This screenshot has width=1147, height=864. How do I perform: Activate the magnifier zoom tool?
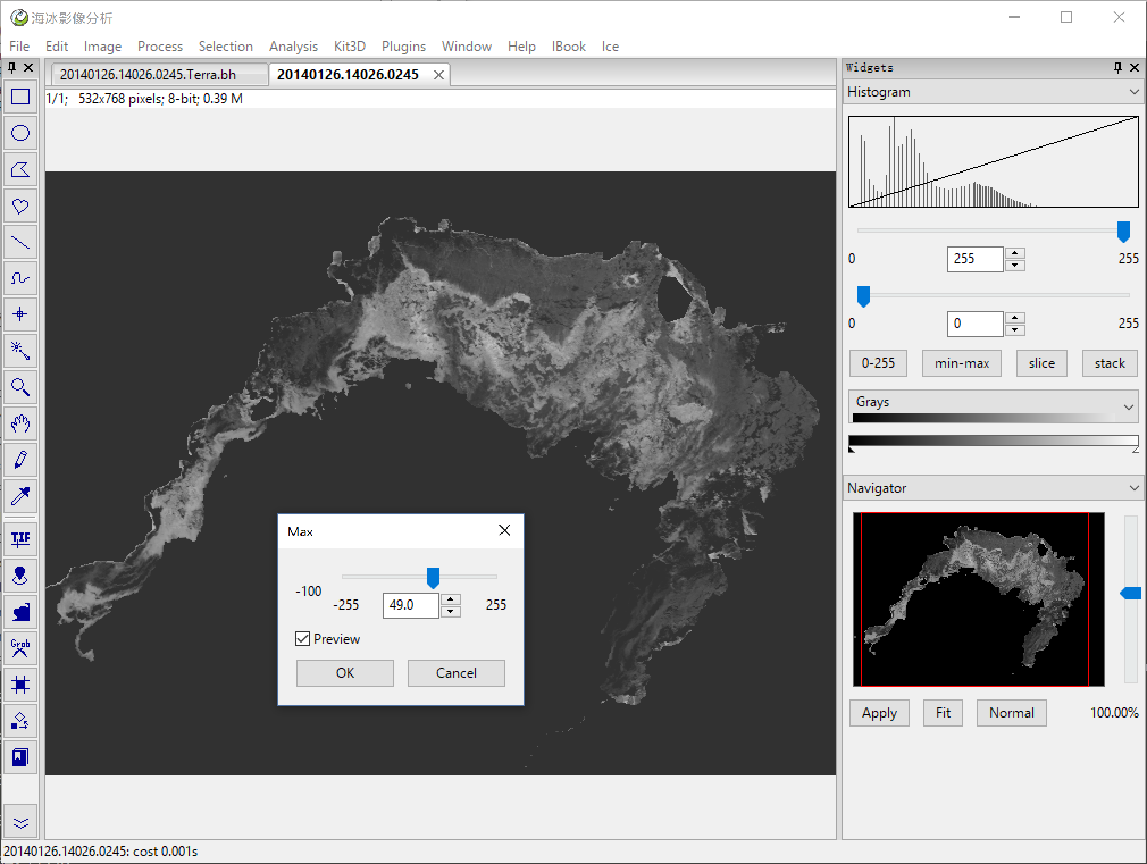20,387
